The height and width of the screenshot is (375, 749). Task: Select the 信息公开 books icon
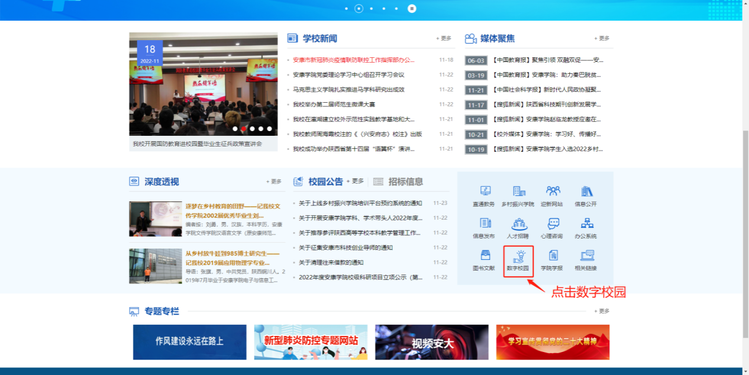pos(586,191)
